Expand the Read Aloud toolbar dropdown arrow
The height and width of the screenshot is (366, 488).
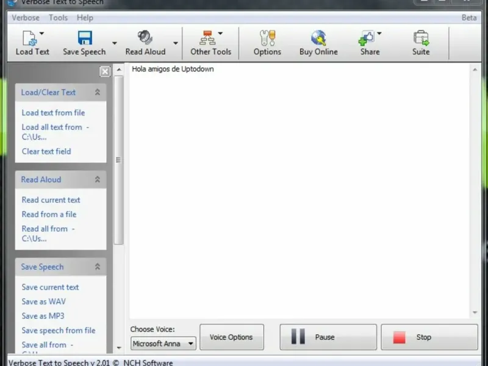coord(176,43)
